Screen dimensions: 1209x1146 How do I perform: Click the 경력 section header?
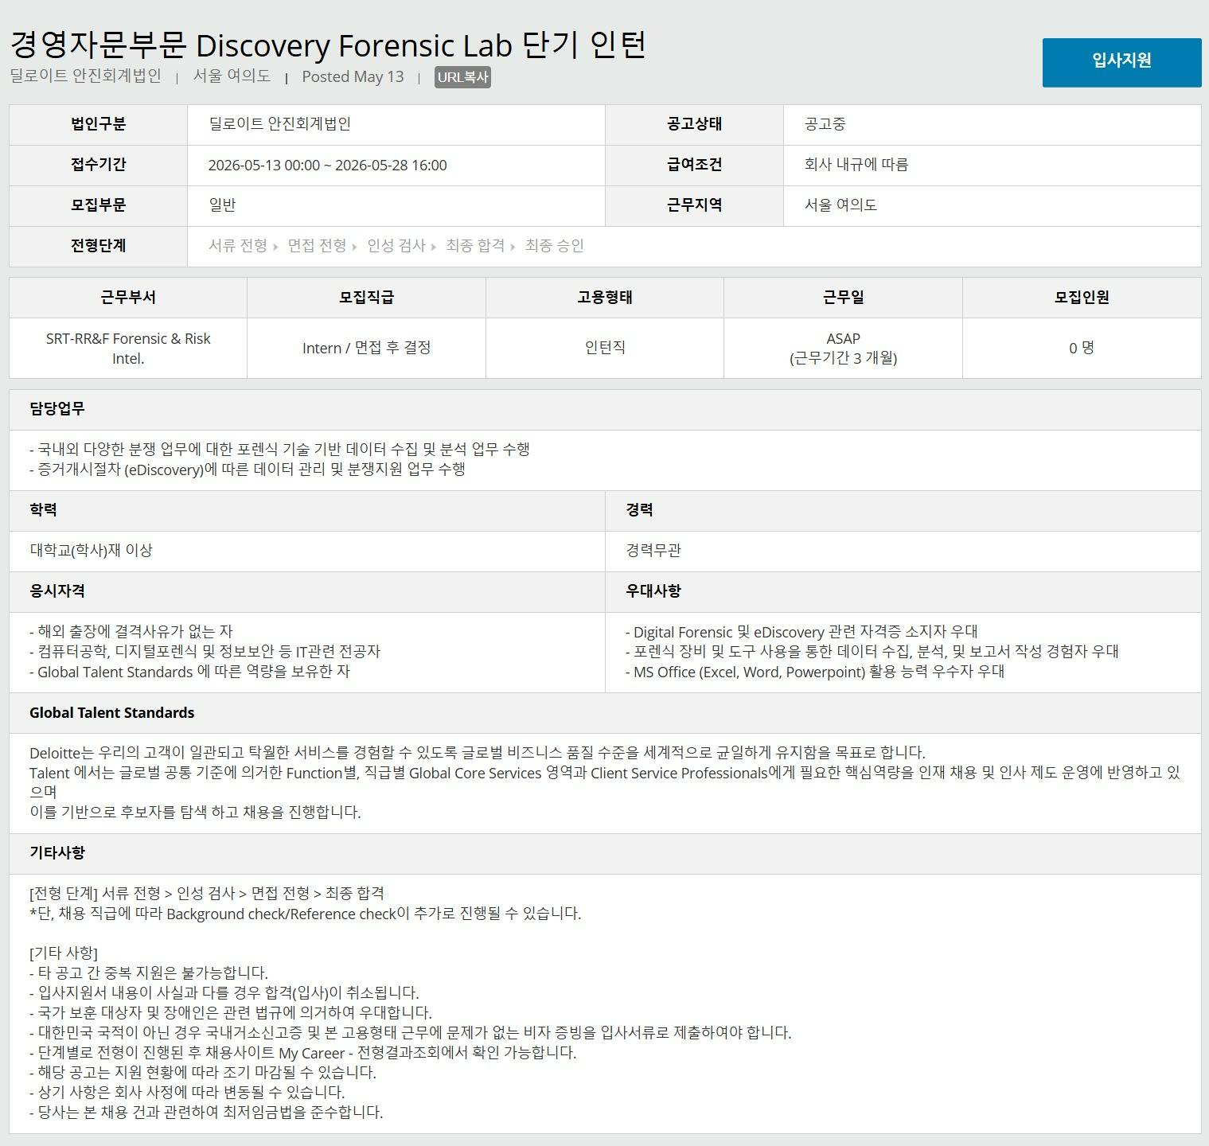click(903, 511)
